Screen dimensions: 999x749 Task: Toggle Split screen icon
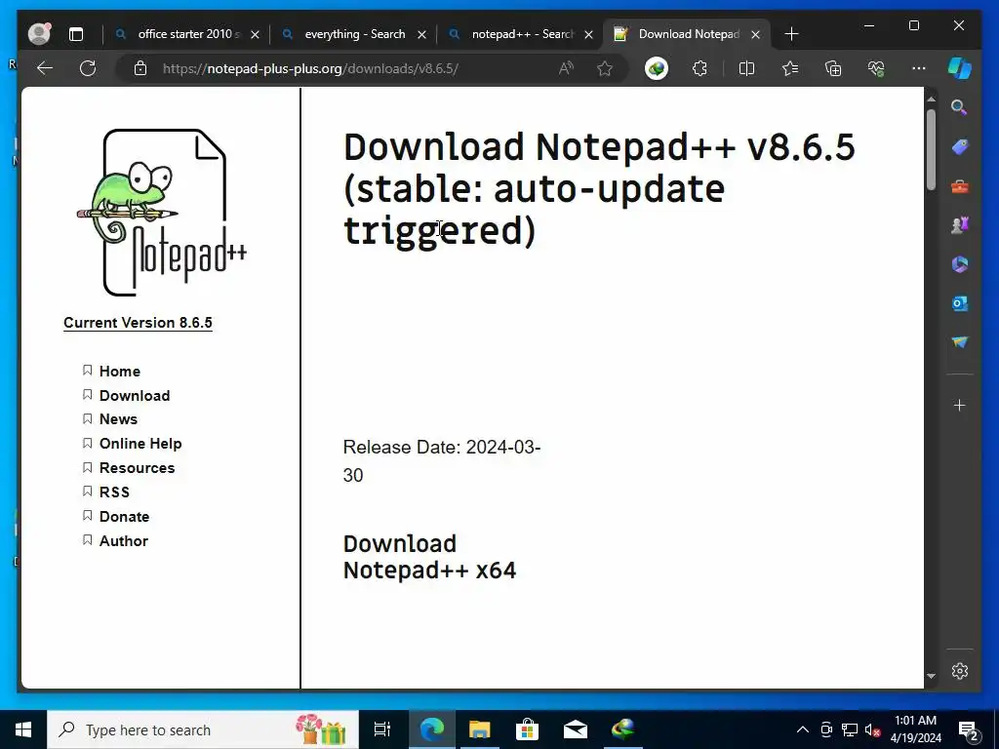point(746,68)
